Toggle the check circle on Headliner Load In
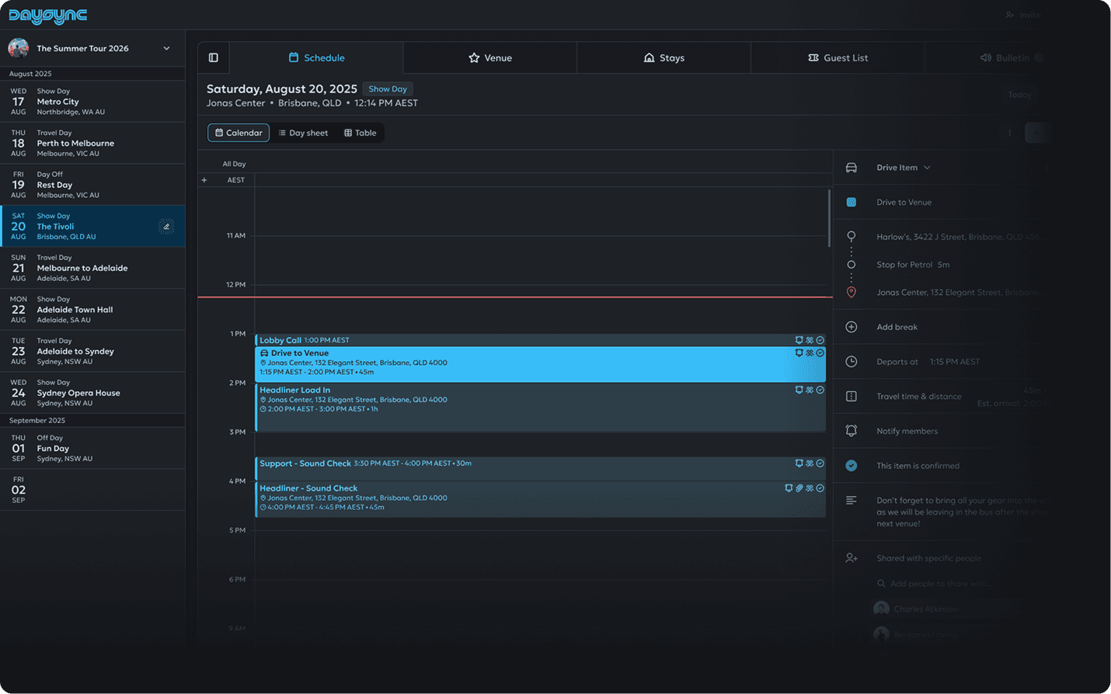This screenshot has width=1111, height=694. [820, 390]
